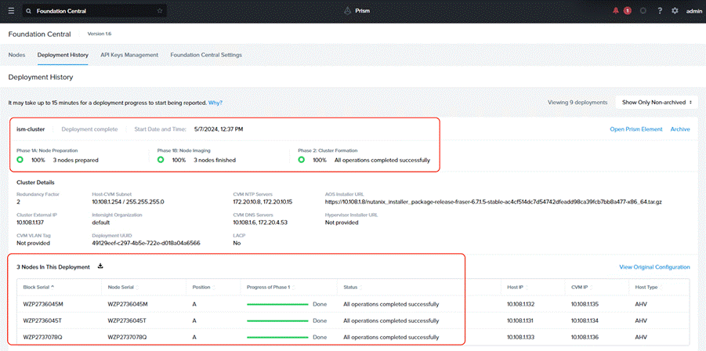Screen dimensions: 706x351
Task: Click Block Serial cell WZP2737078Q
Action: 43,337
